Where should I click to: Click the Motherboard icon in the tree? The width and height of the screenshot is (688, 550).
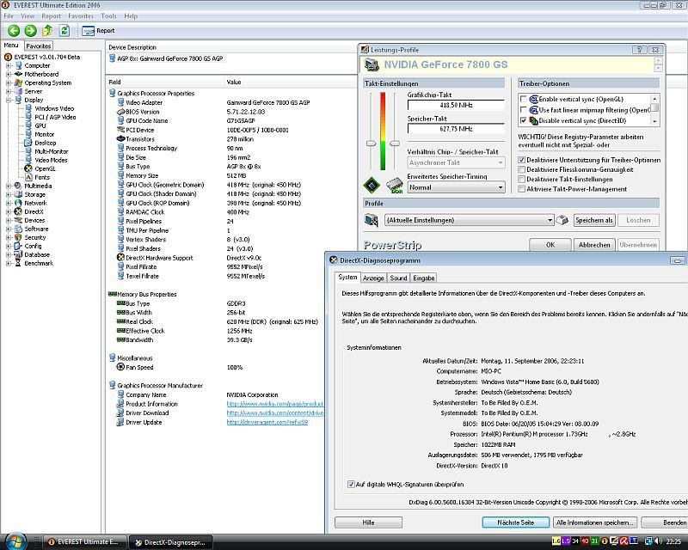[x=18, y=74]
